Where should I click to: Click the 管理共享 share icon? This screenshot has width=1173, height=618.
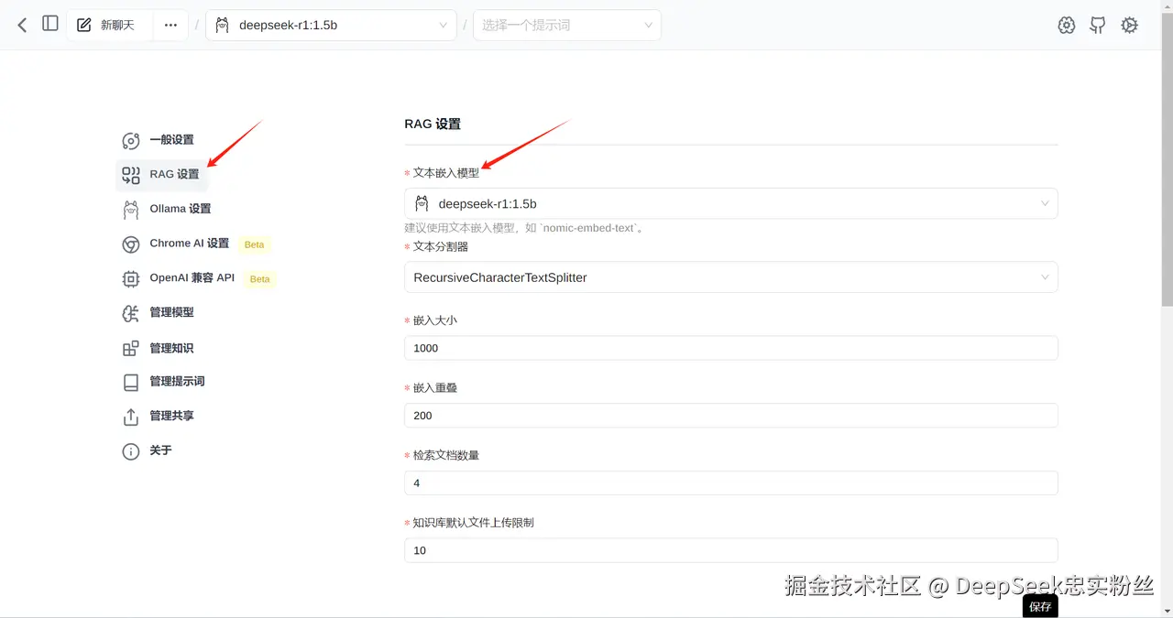131,417
